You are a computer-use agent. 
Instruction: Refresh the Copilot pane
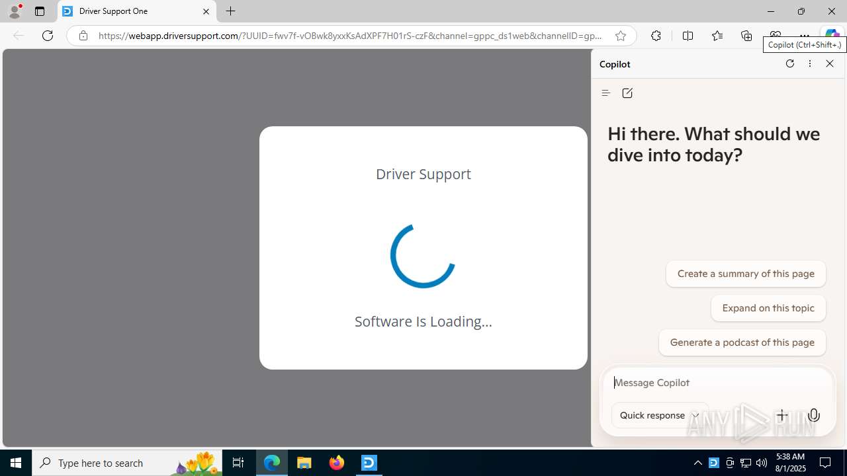(789, 63)
